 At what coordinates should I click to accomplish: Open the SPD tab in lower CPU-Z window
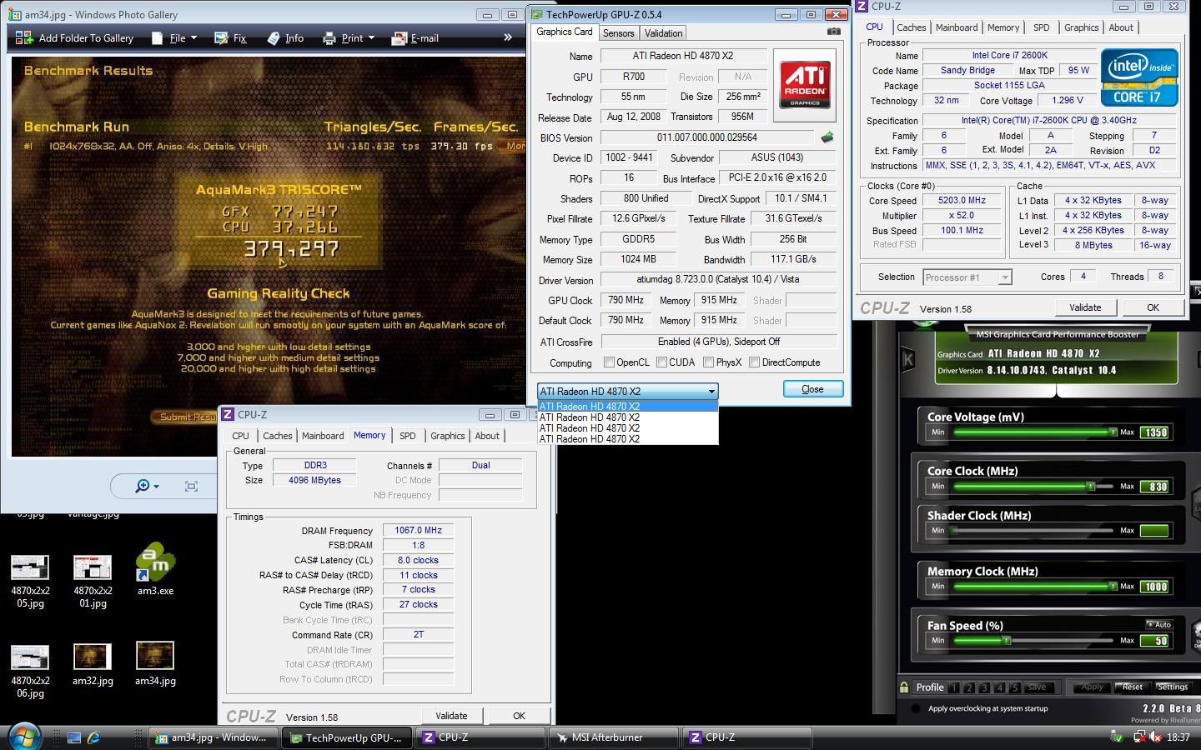(407, 436)
